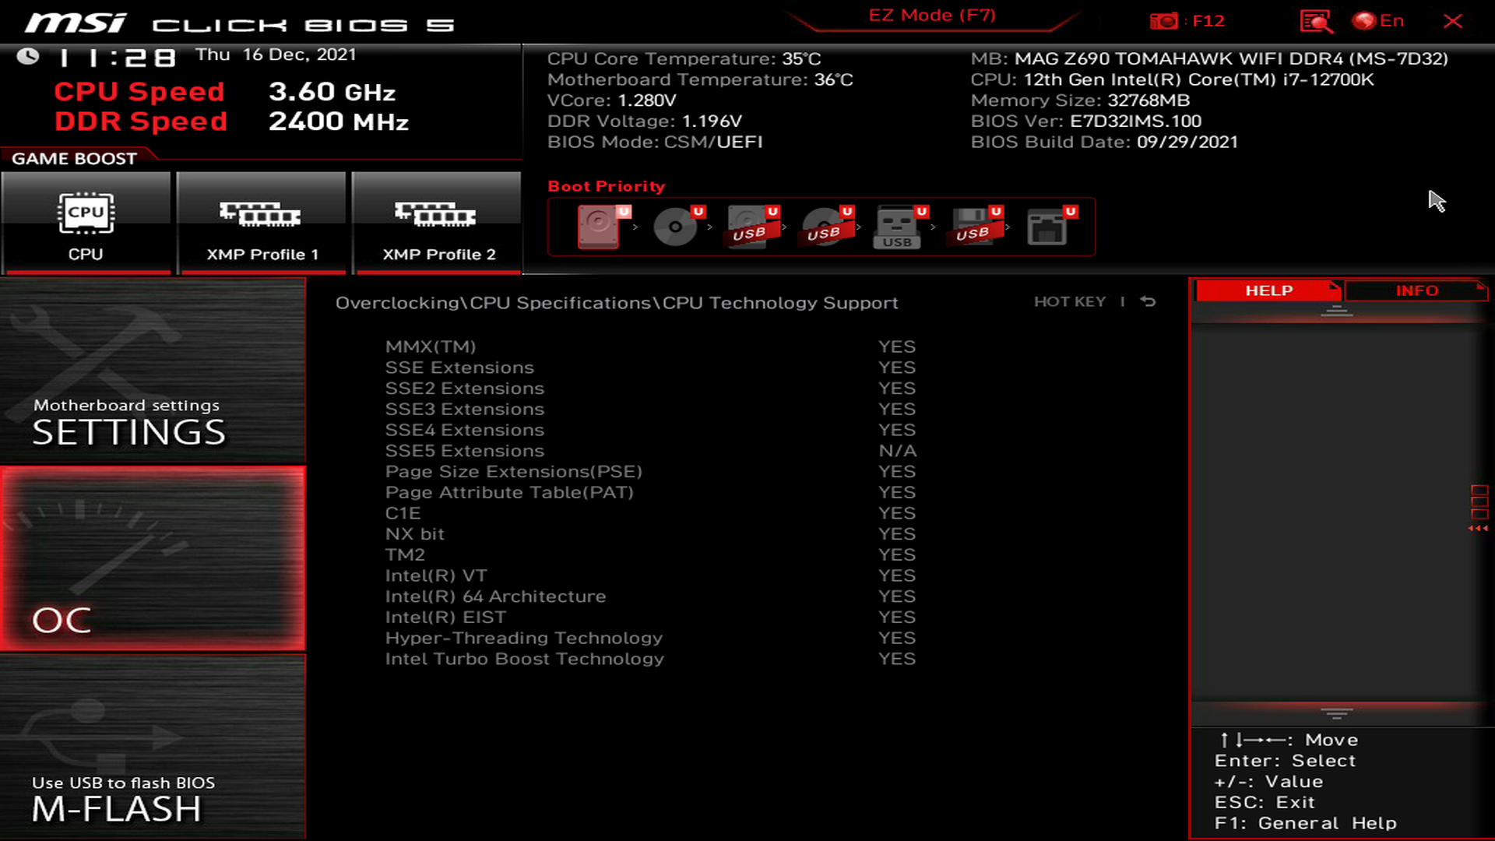Click the Intel Turbo Boost Technology row
The width and height of the screenshot is (1495, 841).
coord(650,659)
